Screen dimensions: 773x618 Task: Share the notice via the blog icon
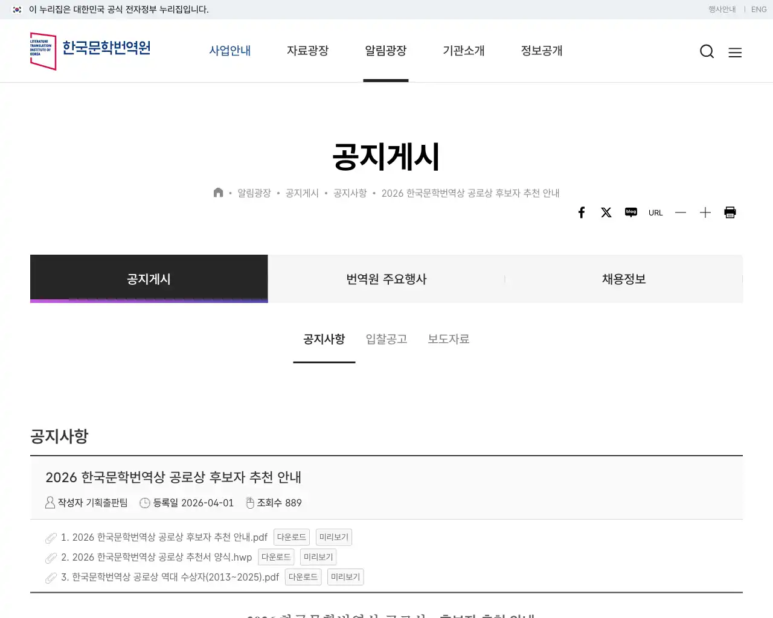(x=630, y=212)
